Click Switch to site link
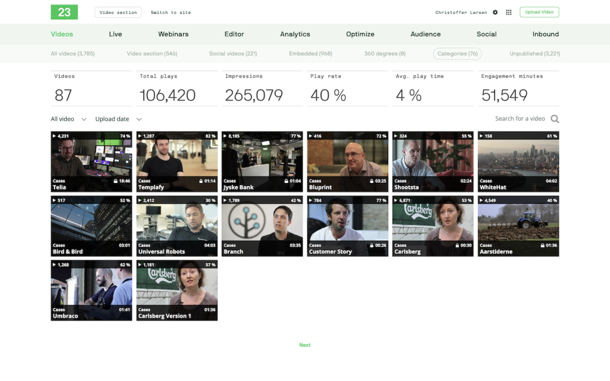The height and width of the screenshot is (381, 610). click(171, 13)
